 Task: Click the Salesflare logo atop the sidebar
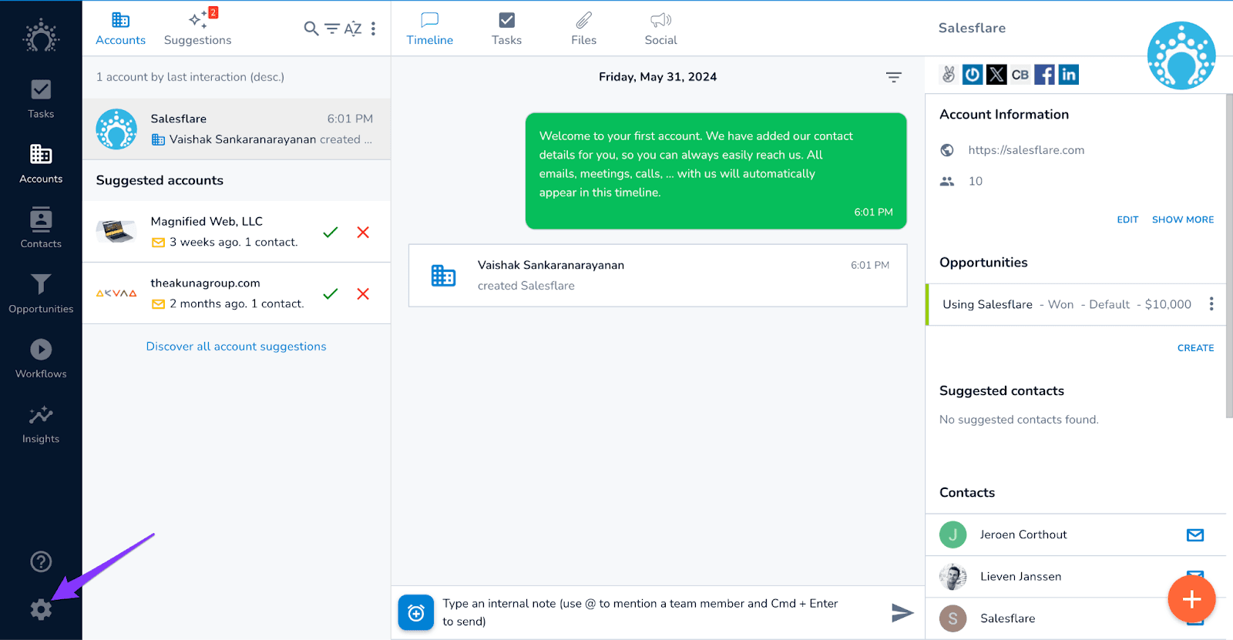(41, 36)
